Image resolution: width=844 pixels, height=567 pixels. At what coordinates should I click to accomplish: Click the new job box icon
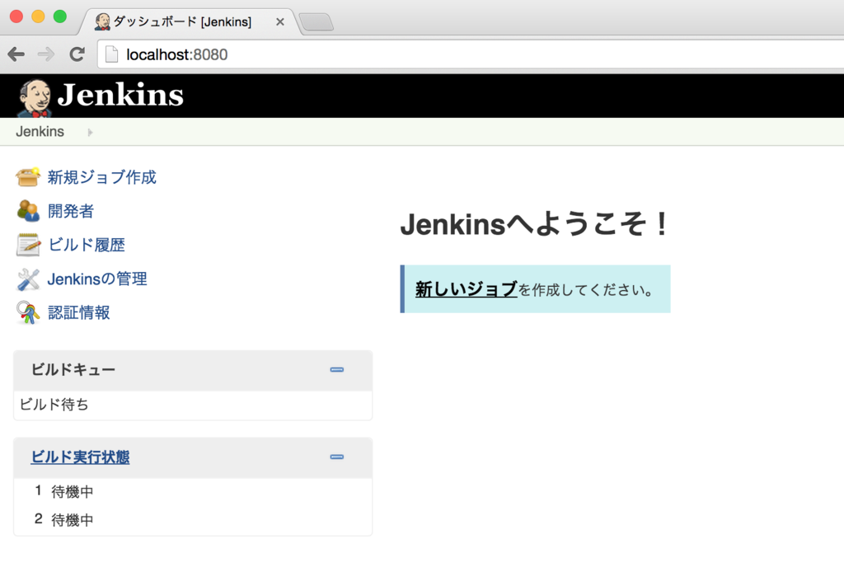click(x=27, y=177)
